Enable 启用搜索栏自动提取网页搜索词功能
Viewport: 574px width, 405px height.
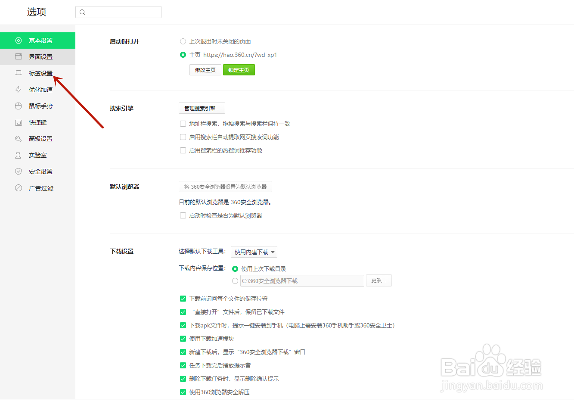[x=183, y=137]
